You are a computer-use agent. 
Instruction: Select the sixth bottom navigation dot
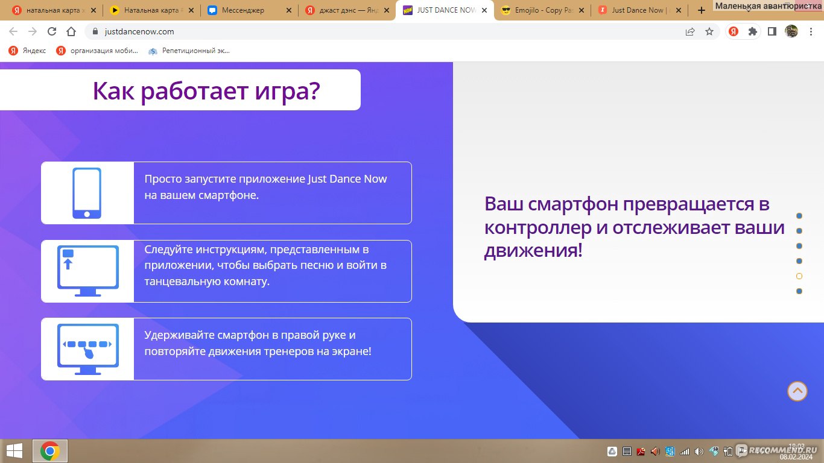click(x=799, y=291)
